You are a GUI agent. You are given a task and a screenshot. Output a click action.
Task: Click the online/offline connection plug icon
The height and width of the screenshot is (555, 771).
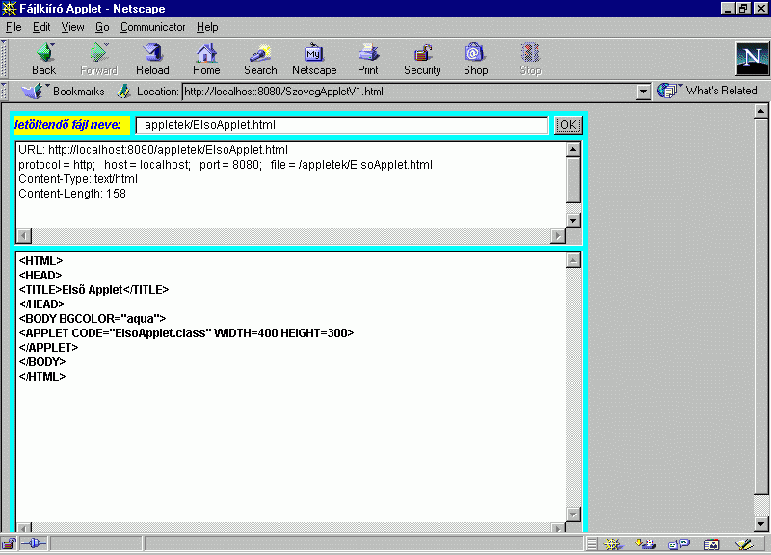pos(34,543)
